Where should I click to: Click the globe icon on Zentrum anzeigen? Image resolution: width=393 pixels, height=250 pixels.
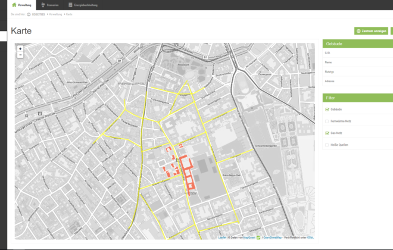pos(358,31)
